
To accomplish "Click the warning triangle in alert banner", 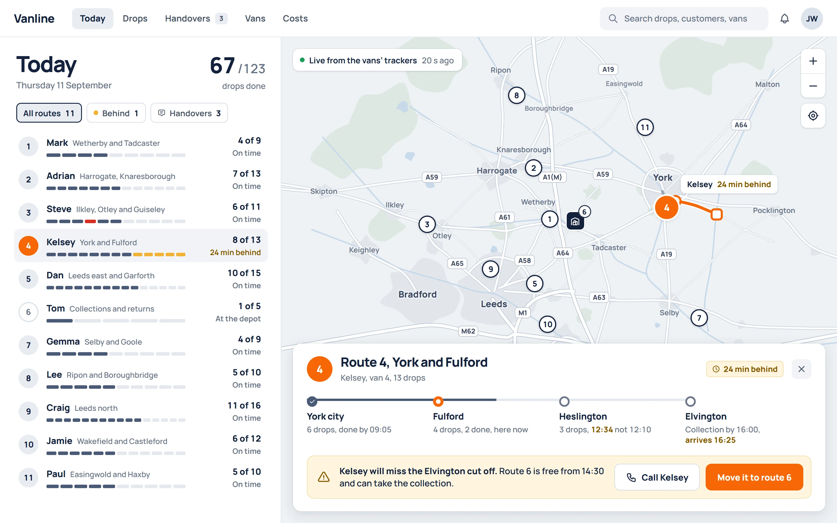I will tap(324, 477).
